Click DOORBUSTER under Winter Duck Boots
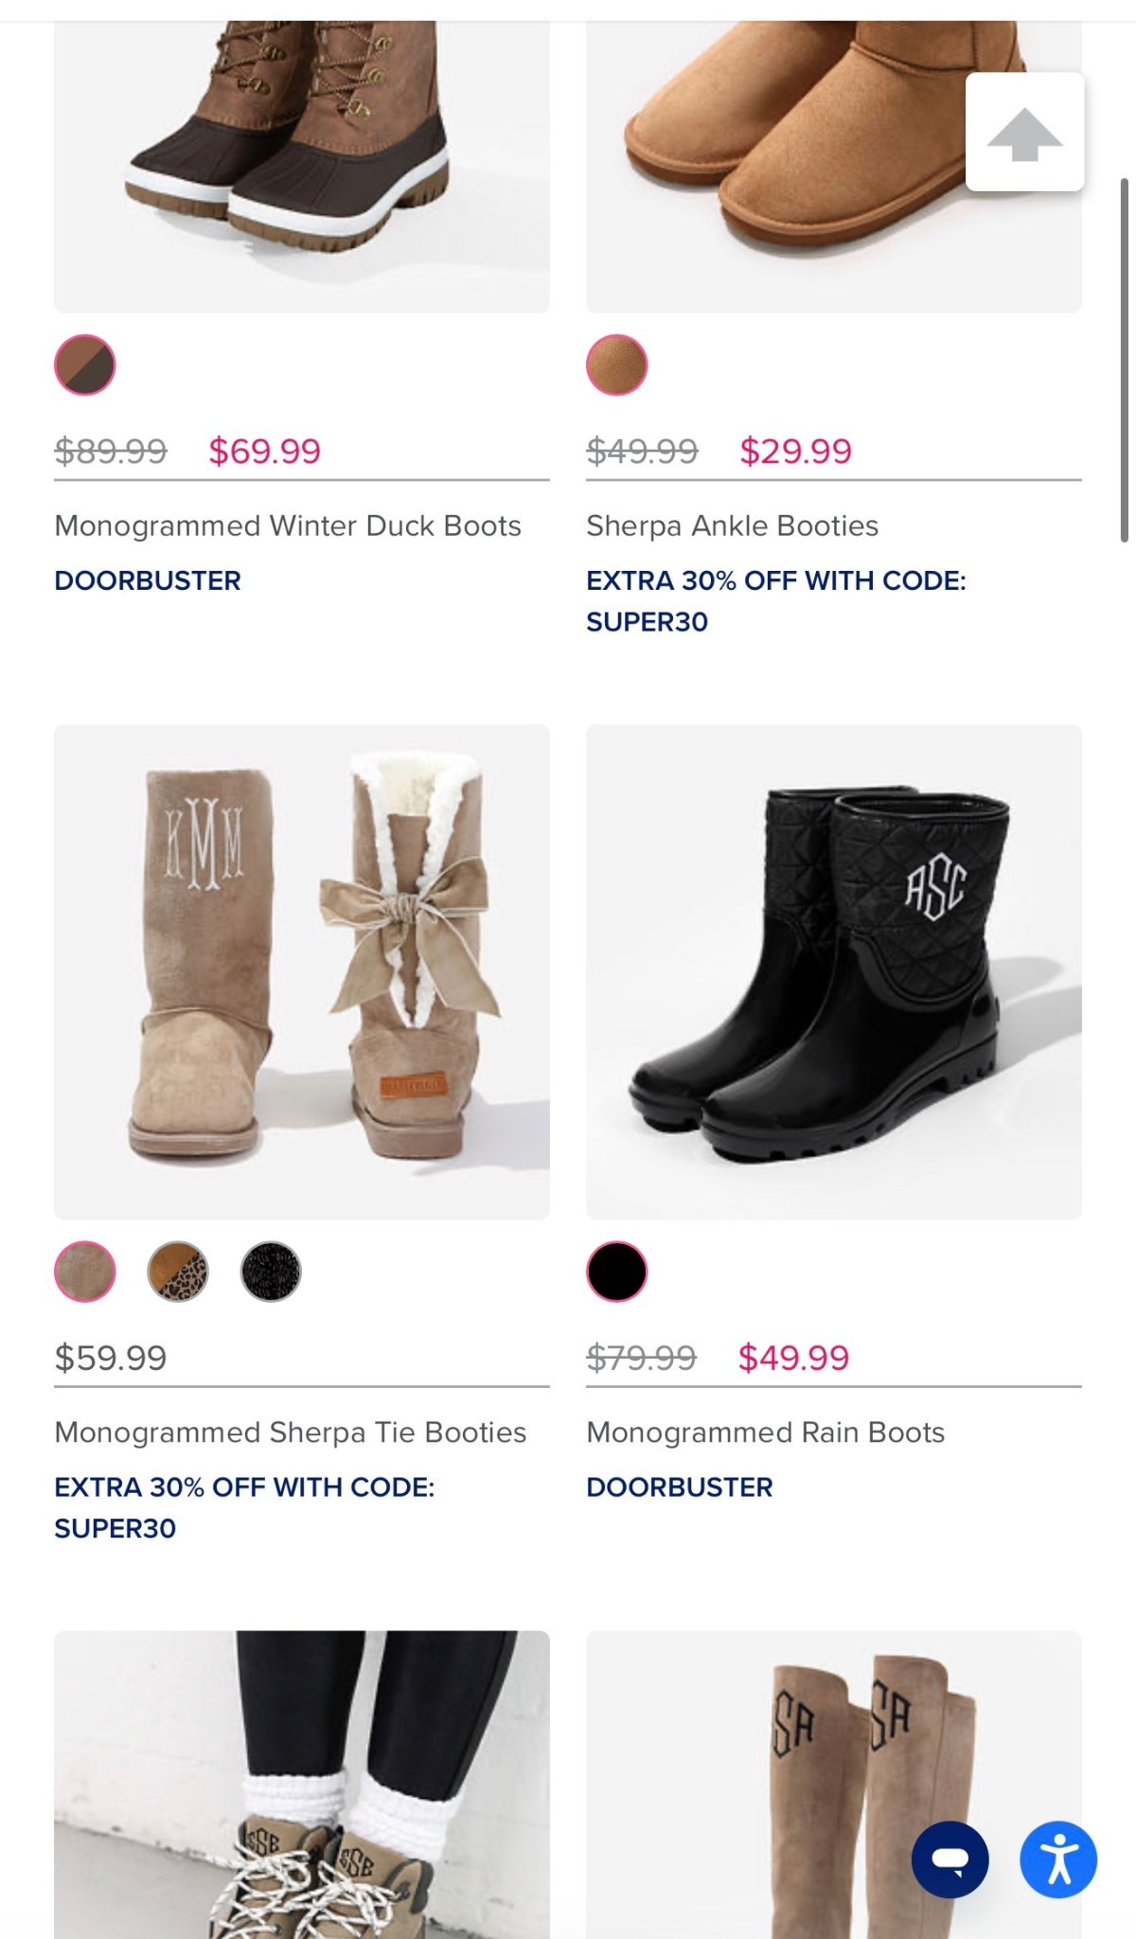1136x1939 pixels. coord(147,580)
